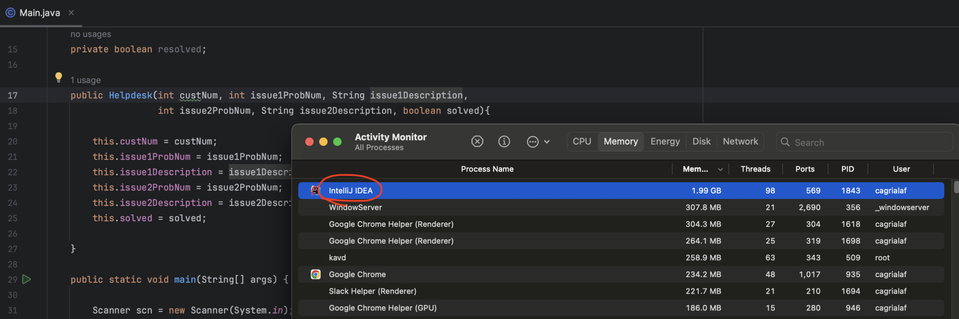Switch to the CPU tab
Viewport: 959px width, 319px height.
[582, 142]
